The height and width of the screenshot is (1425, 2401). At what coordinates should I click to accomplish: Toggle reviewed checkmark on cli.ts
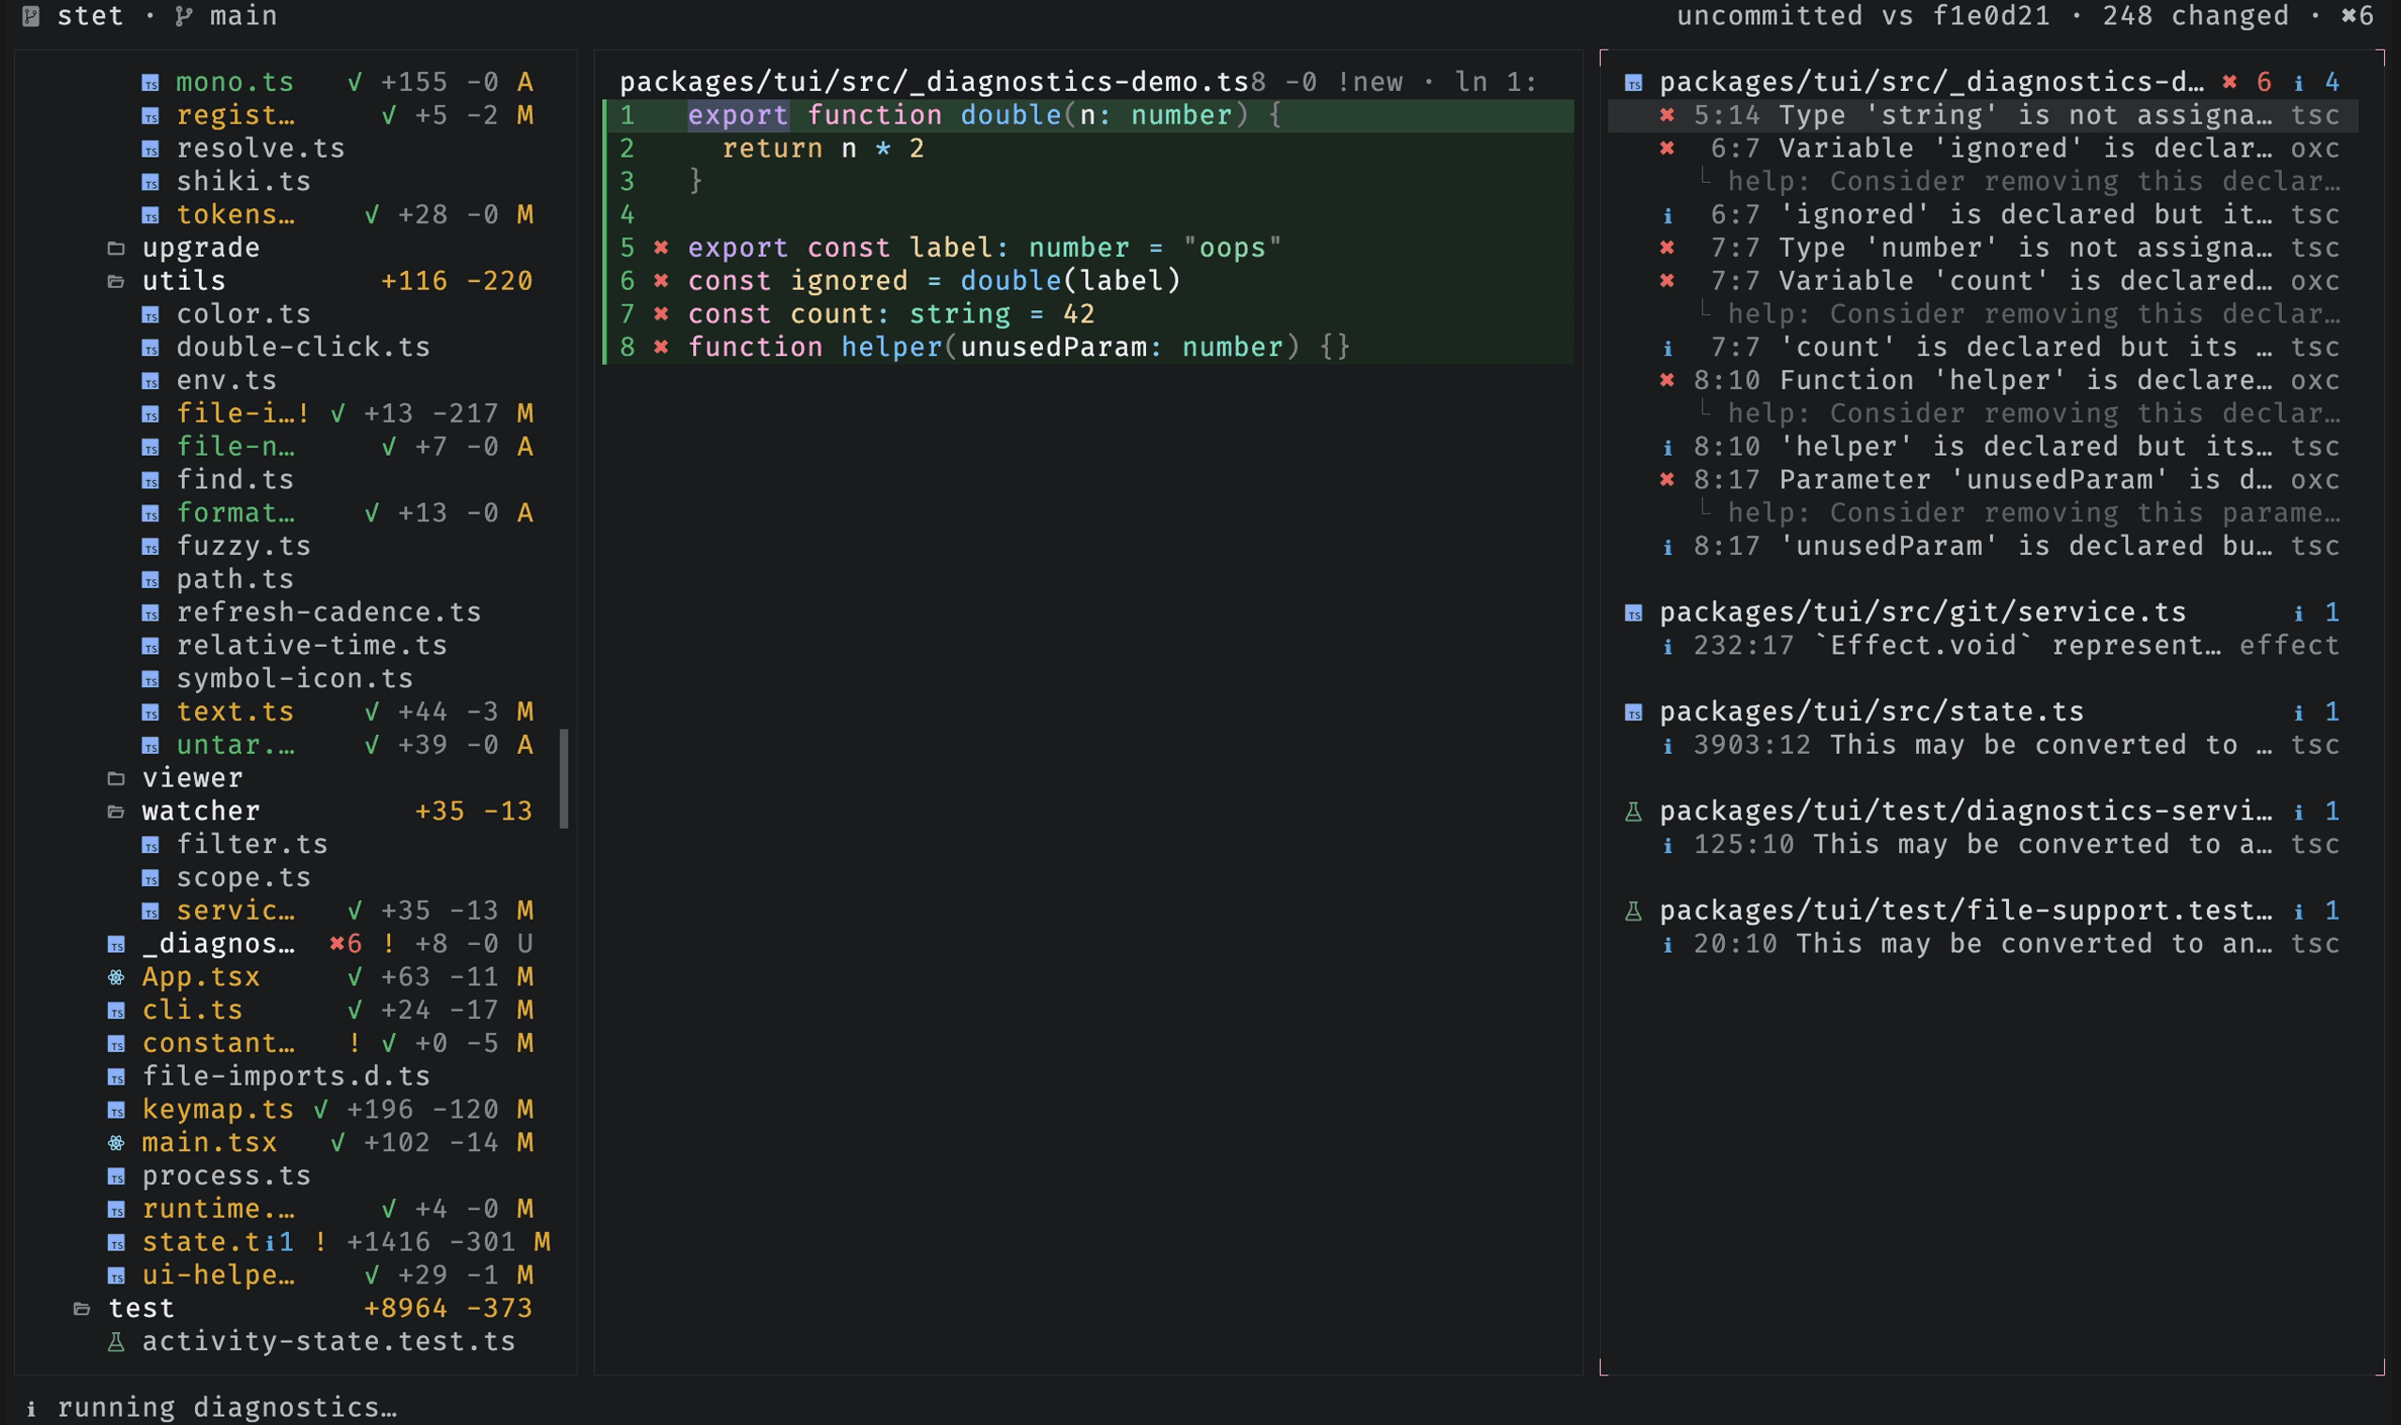click(355, 1012)
